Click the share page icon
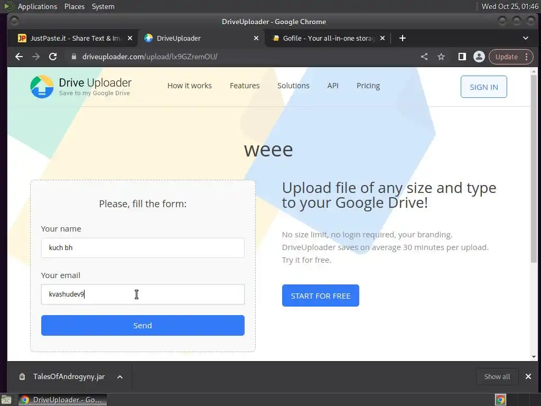 tap(424, 57)
